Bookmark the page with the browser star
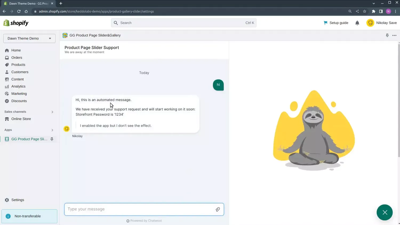Image resolution: width=400 pixels, height=225 pixels. (365, 11)
